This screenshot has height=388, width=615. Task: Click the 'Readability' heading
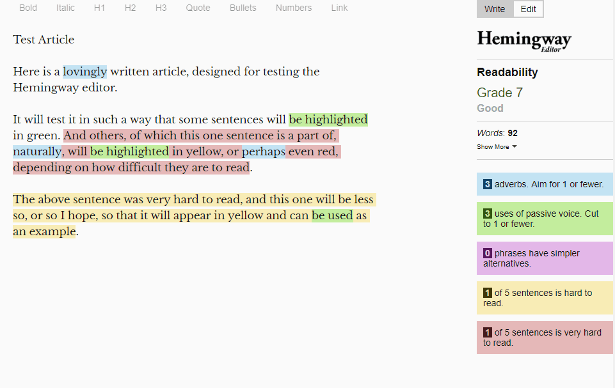[x=507, y=72]
